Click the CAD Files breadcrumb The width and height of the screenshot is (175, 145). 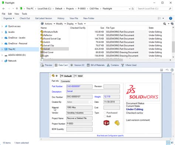pos(94,9)
